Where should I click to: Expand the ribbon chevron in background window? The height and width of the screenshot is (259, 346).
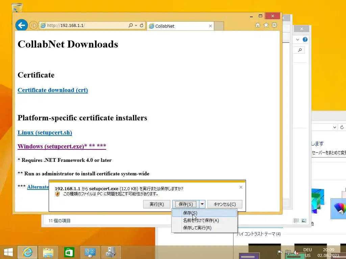298,40
